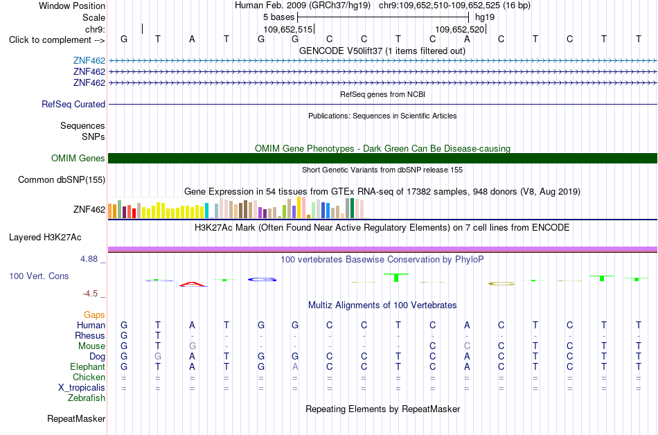
Task: Click the Window Position label
Action: point(72,6)
